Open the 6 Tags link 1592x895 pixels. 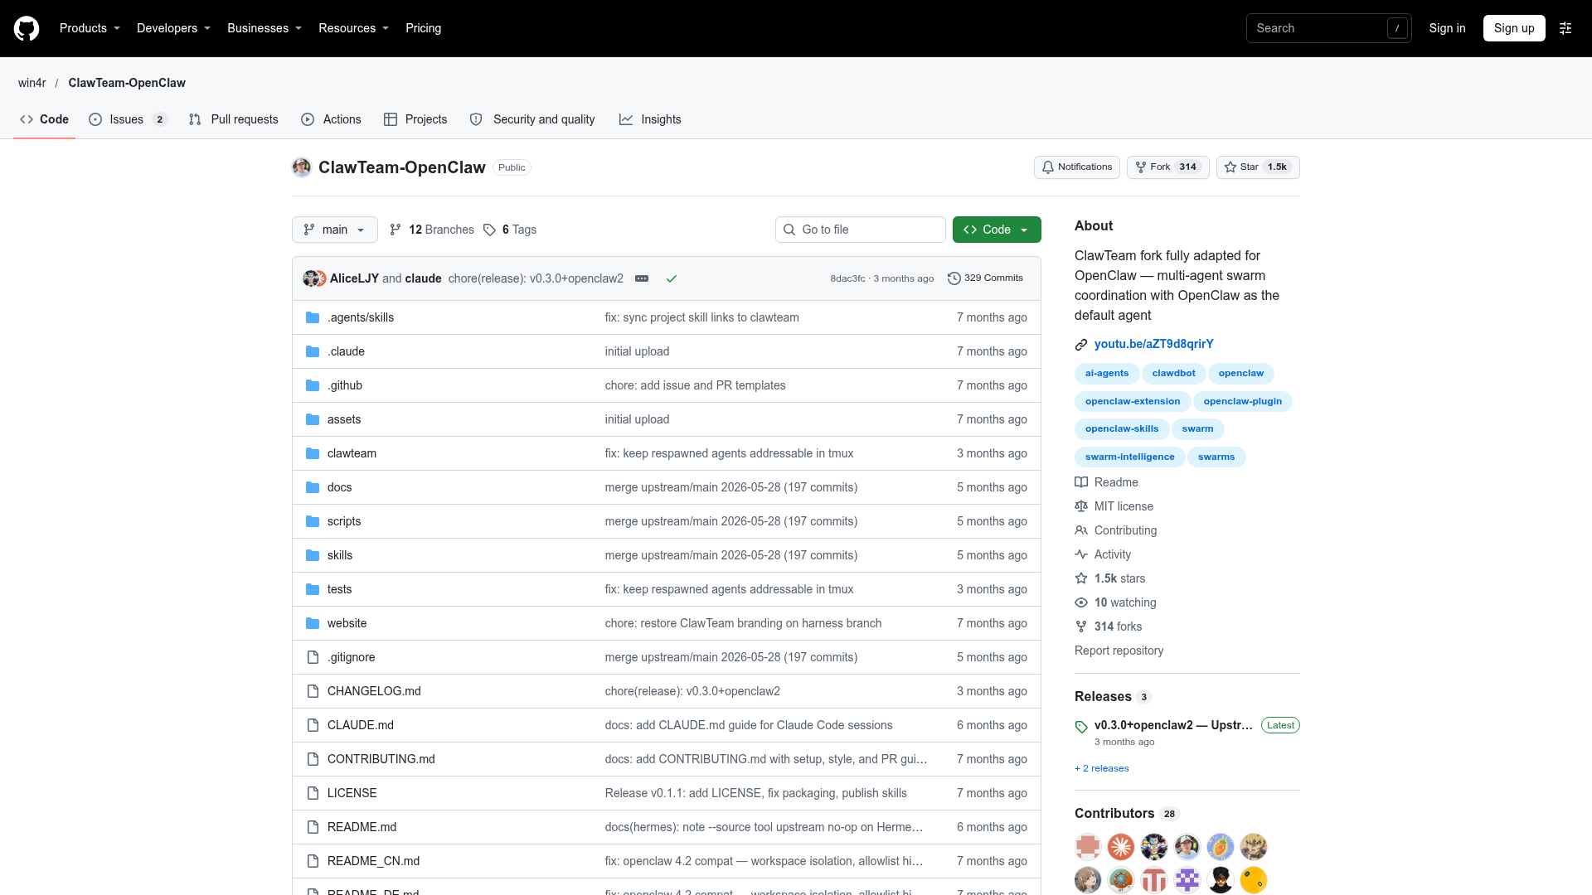point(510,230)
